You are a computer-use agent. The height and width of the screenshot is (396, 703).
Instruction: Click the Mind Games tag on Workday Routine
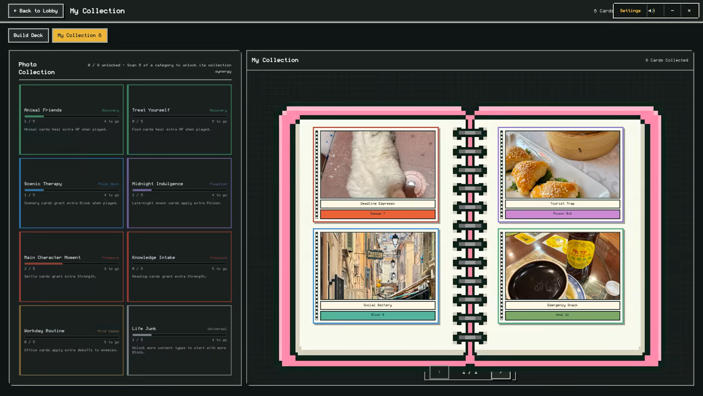[108, 331]
